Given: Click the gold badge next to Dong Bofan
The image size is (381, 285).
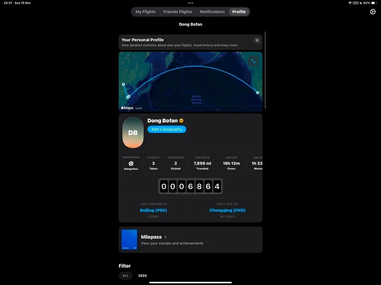Looking at the screenshot, I should (x=181, y=121).
